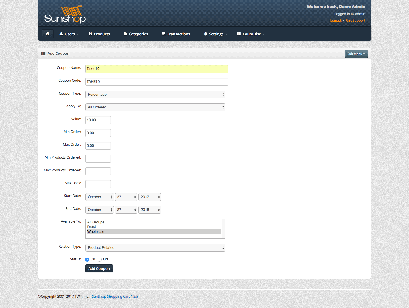Select All Groups in Available To list
Screen dimensions: 409x308
click(x=154, y=222)
